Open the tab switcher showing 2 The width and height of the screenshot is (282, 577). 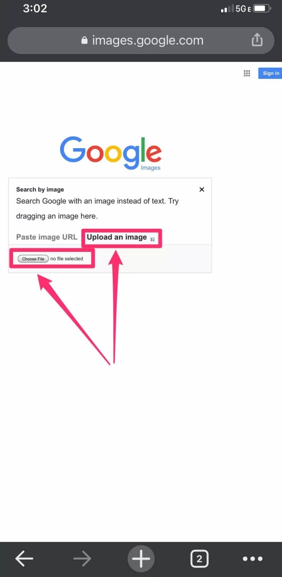199,559
